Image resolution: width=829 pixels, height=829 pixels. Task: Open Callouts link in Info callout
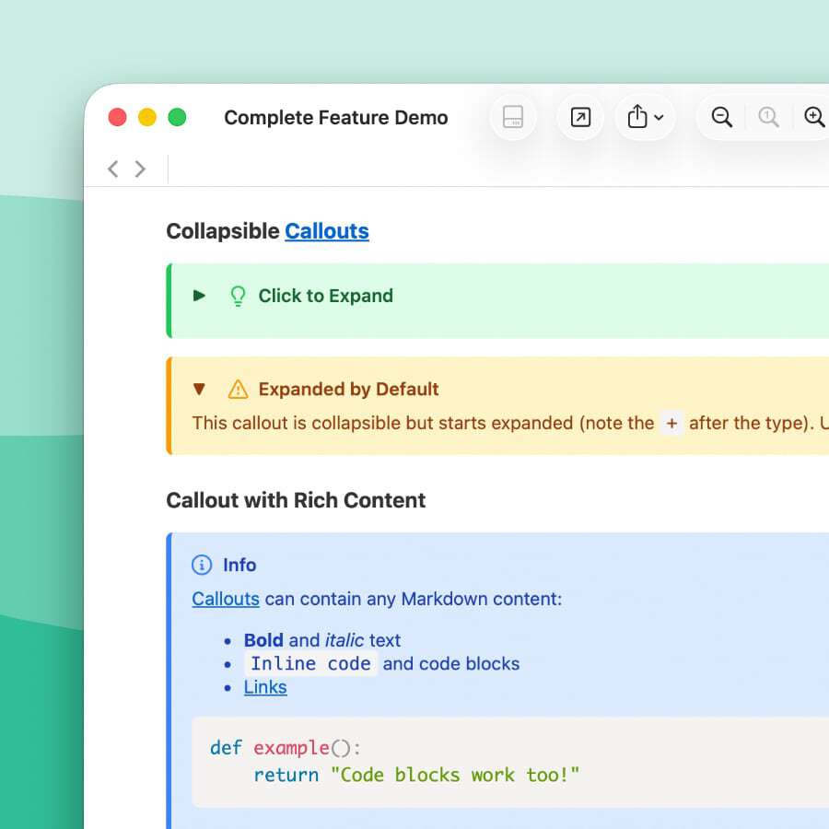point(226,599)
